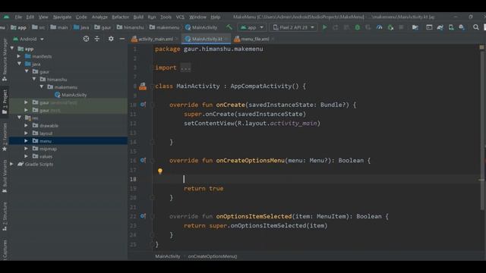Open the Project Structure folder icon
This screenshot has height=273, width=486.
click(415, 27)
